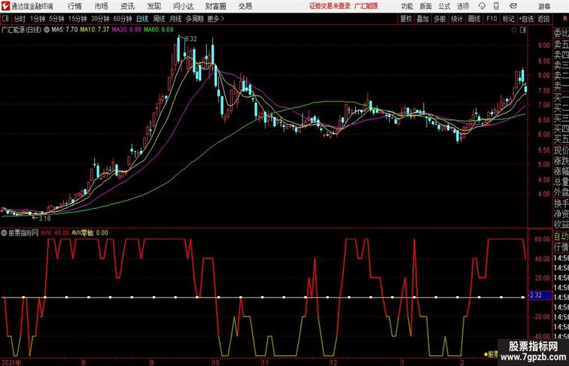Image resolution: width=569 pixels, height=366 pixels.
Task: Open the main chart indicator dropdown circle
Action: coord(47,30)
